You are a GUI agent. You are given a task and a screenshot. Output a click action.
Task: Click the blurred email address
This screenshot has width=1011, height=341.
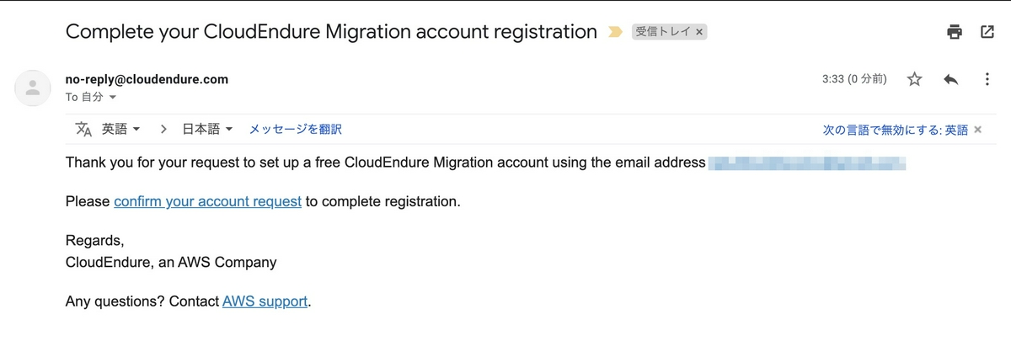[x=807, y=163]
